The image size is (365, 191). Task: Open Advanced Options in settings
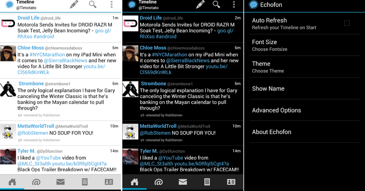tap(304, 110)
